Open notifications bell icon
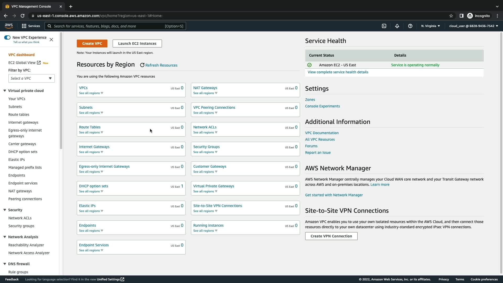The image size is (503, 283). tap(397, 26)
